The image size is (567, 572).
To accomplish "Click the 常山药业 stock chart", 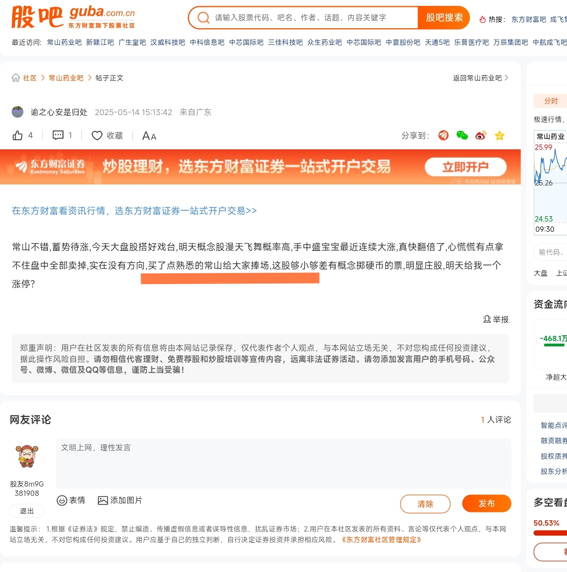I will (550, 183).
